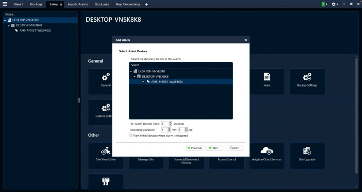Open the gear settings dropdown in title bar

[x=335, y=4]
